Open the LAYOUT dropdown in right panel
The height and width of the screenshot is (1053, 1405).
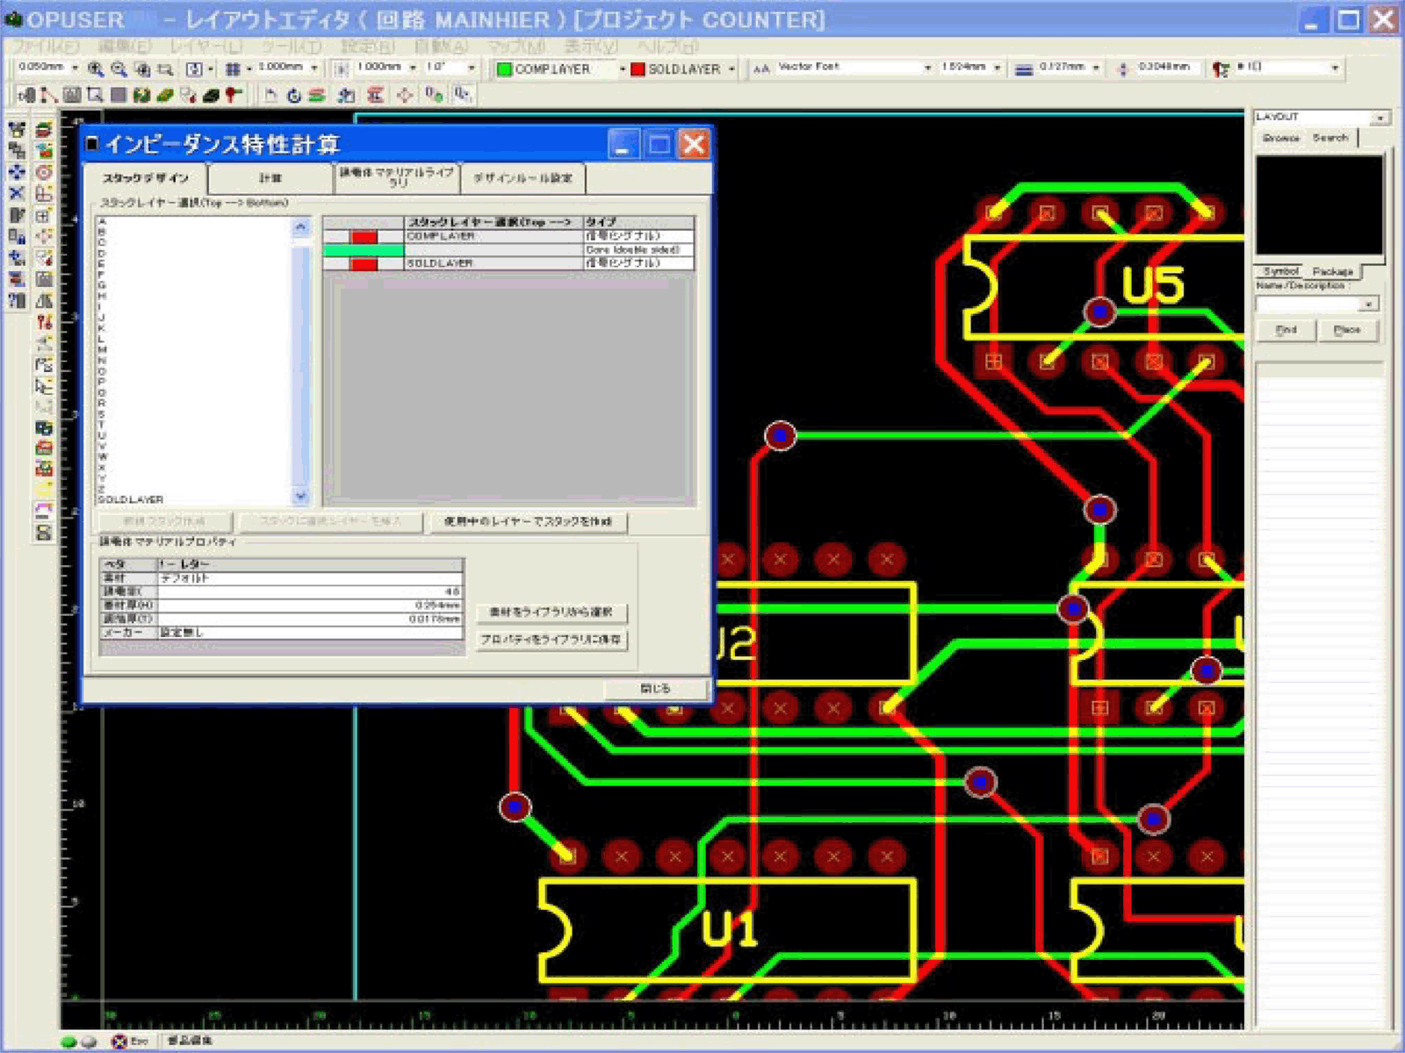pos(1380,118)
